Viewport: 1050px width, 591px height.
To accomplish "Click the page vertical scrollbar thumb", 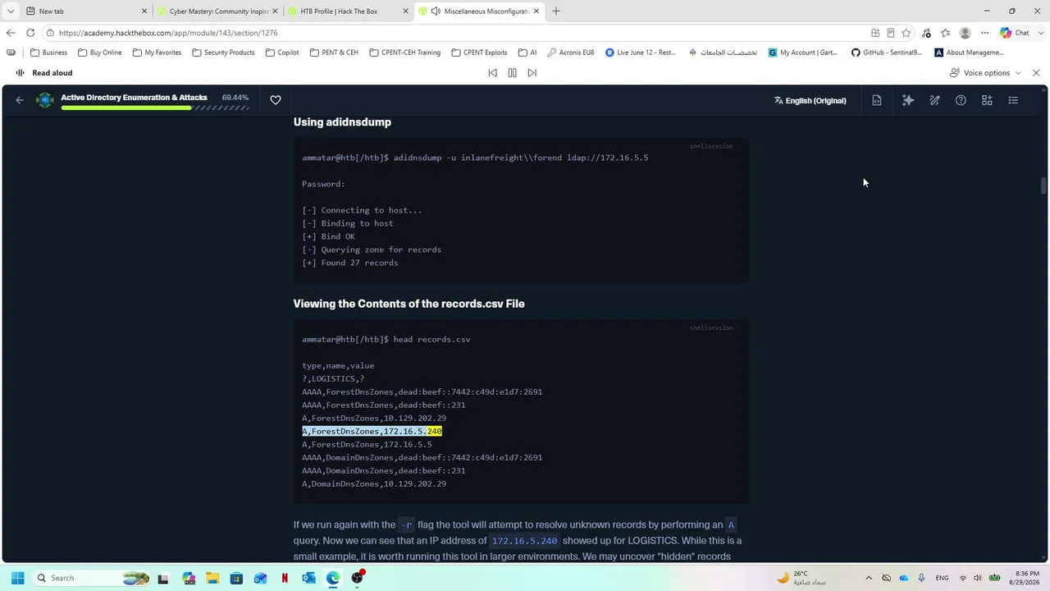I will (x=1043, y=186).
